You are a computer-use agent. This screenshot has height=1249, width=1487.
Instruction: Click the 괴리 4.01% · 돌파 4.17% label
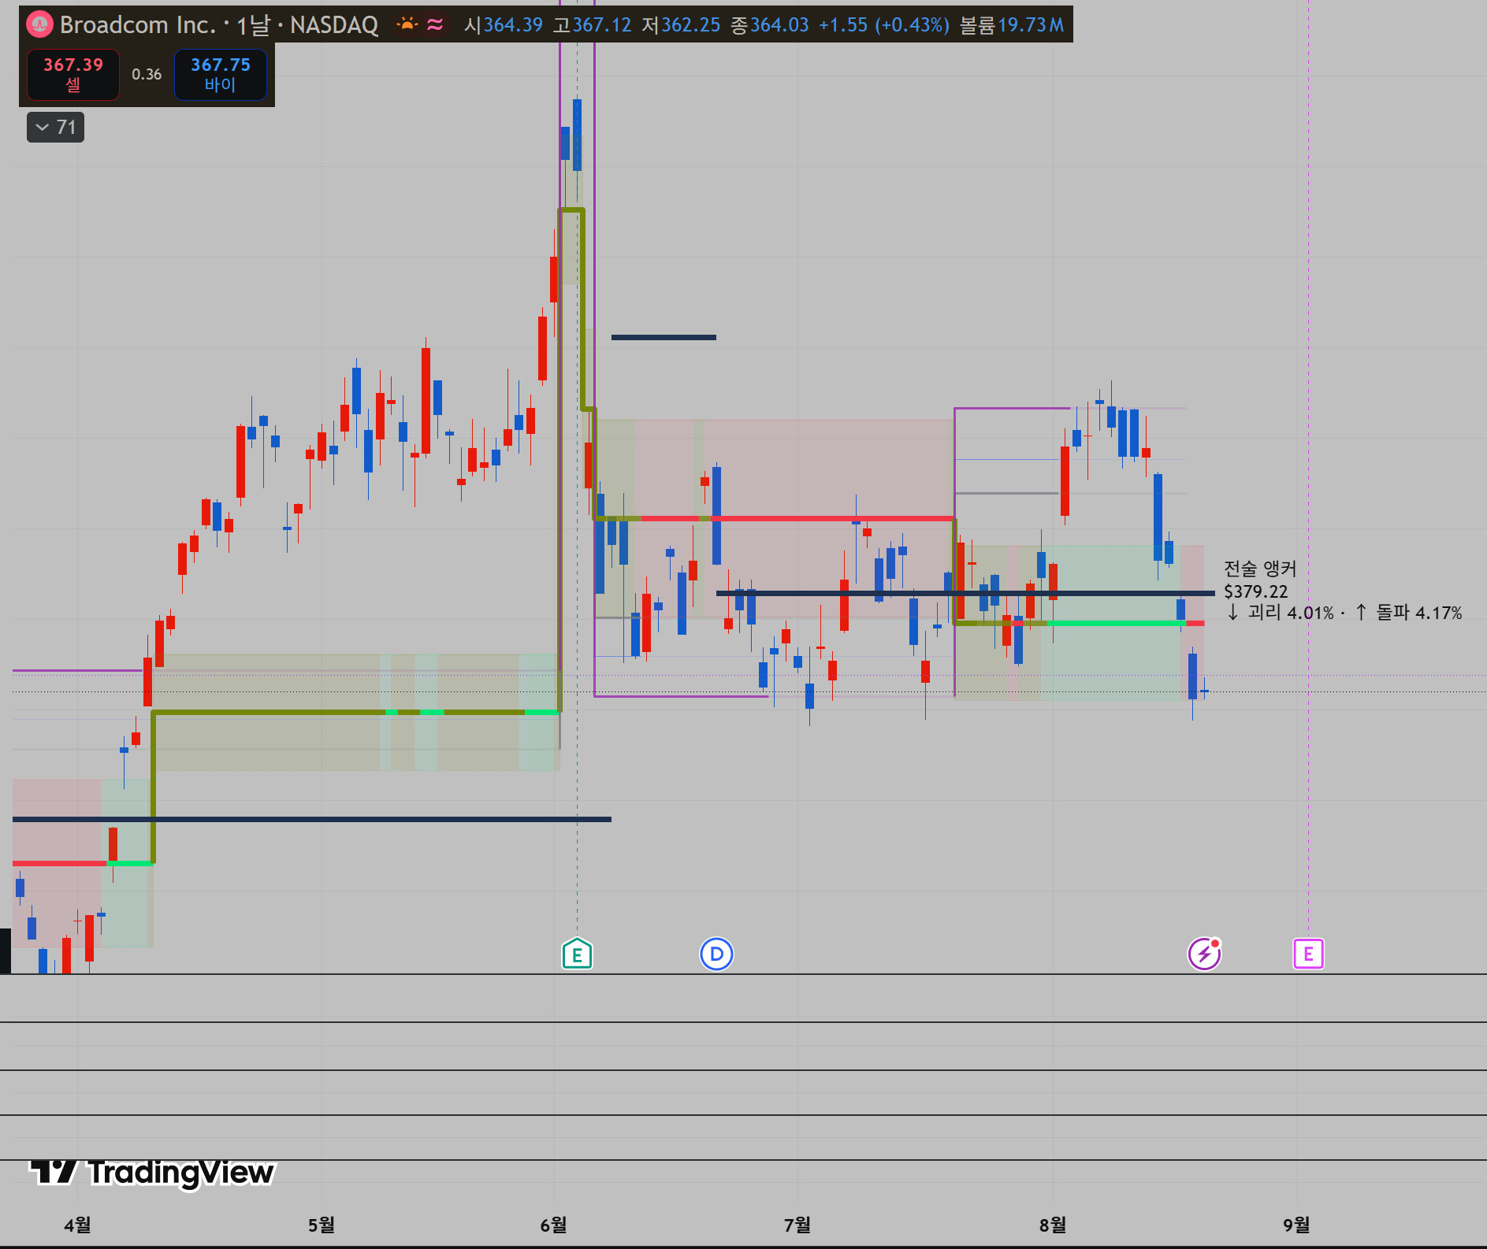[x=1344, y=613]
